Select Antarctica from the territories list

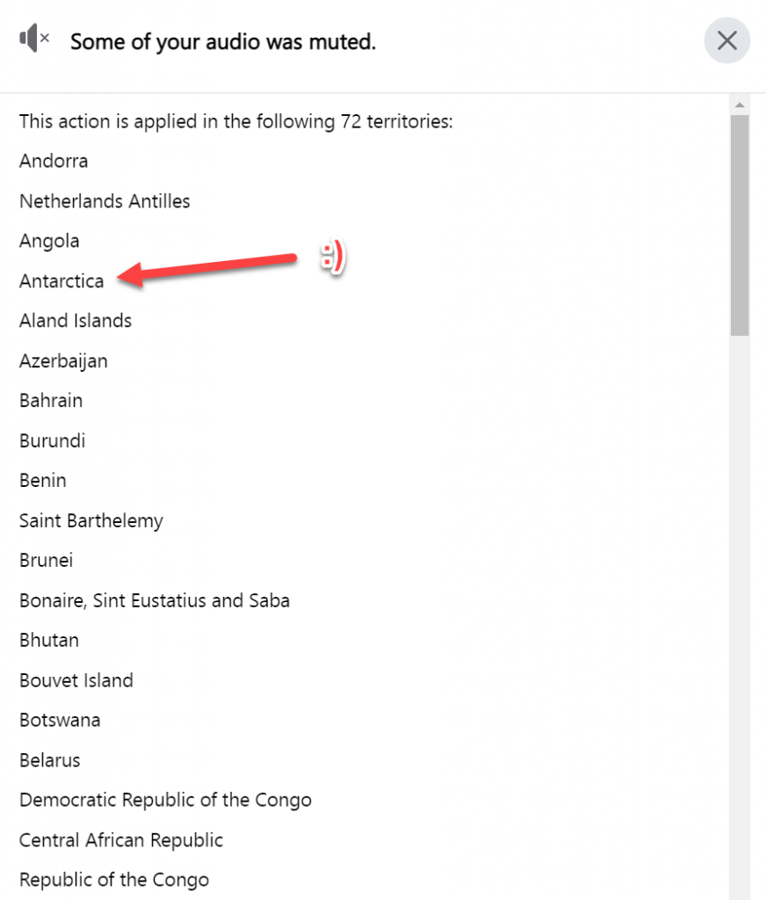pos(61,280)
